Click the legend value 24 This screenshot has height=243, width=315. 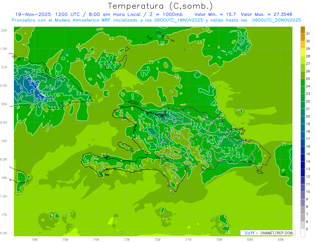point(308,86)
